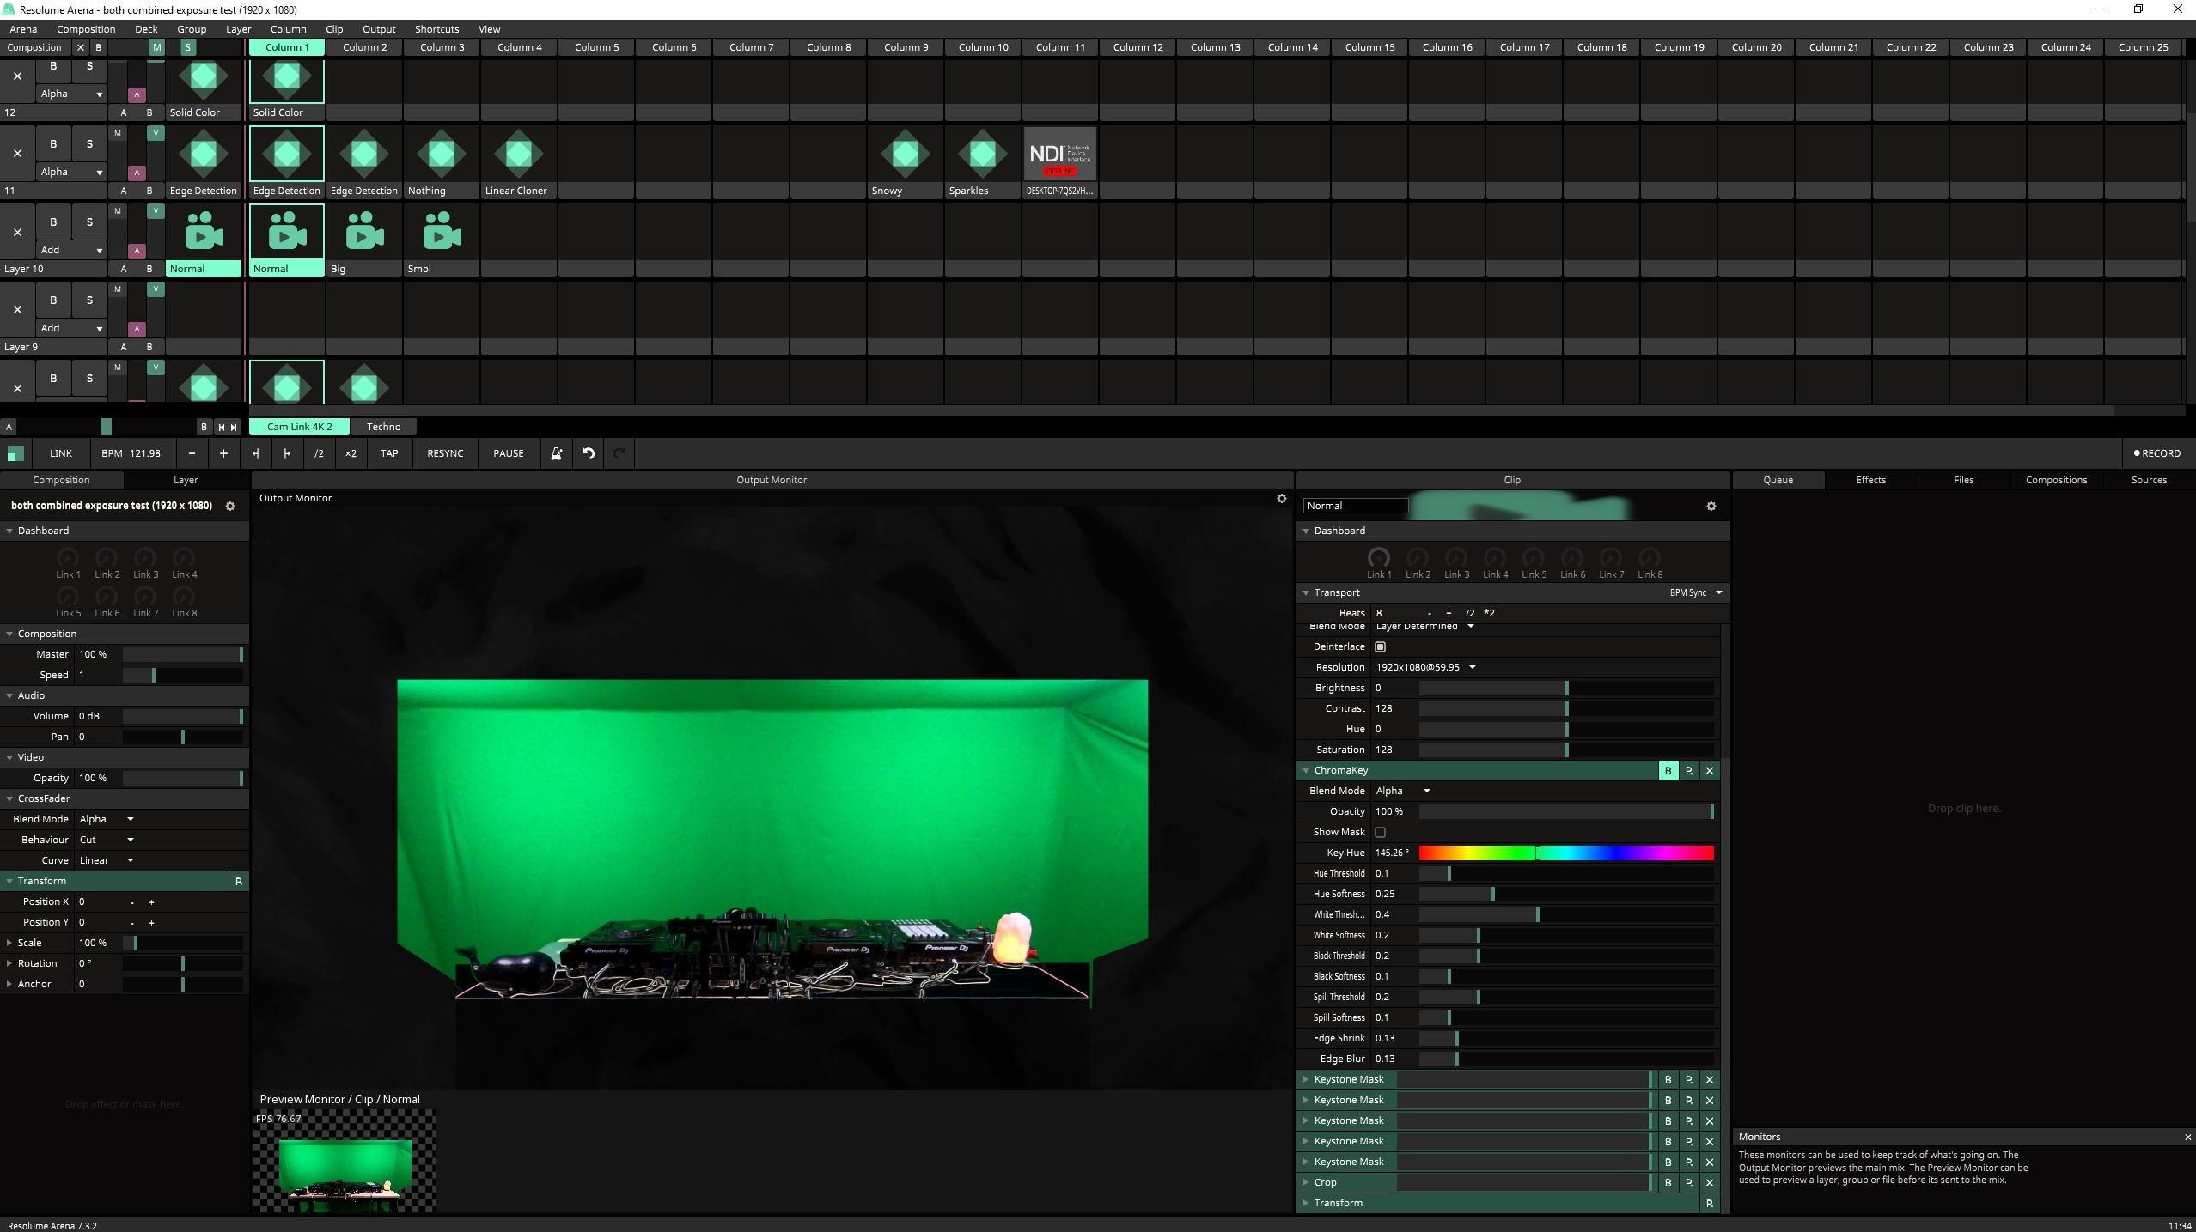Trigger the Big camera clip thumbnail

point(364,233)
